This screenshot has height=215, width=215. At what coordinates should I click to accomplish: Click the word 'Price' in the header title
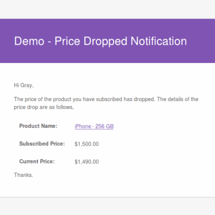pyautogui.click(x=67, y=41)
